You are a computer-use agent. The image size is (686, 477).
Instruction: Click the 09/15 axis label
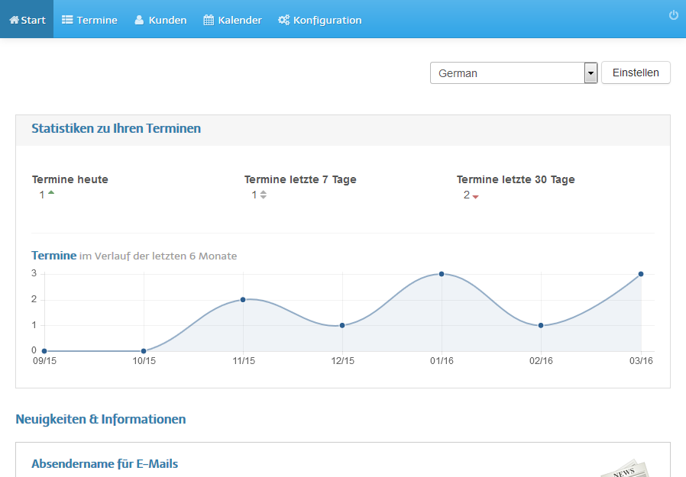(44, 361)
